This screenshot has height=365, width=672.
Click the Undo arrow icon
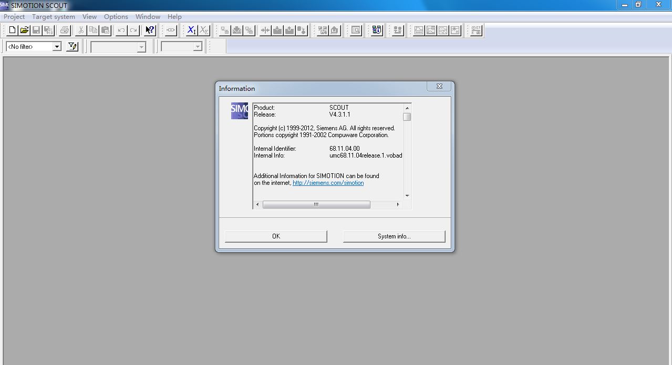pyautogui.click(x=121, y=30)
